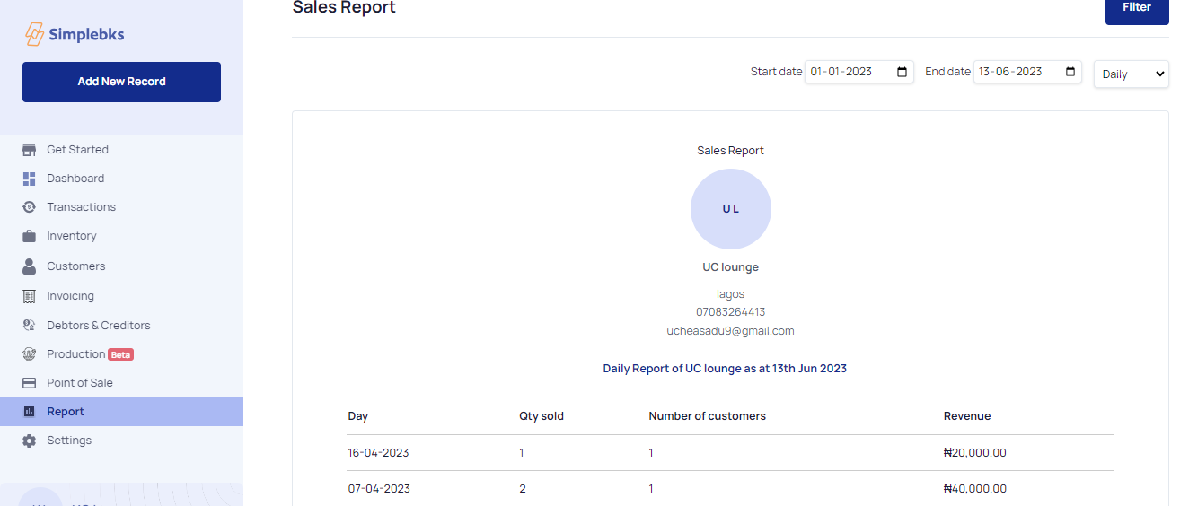This screenshot has height=506, width=1180.
Task: Click the Dashboard grid icon
Action: (30, 179)
